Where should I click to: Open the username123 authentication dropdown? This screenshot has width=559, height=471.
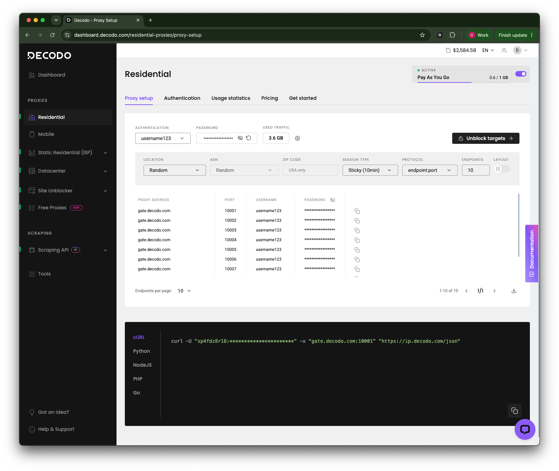[x=163, y=138]
